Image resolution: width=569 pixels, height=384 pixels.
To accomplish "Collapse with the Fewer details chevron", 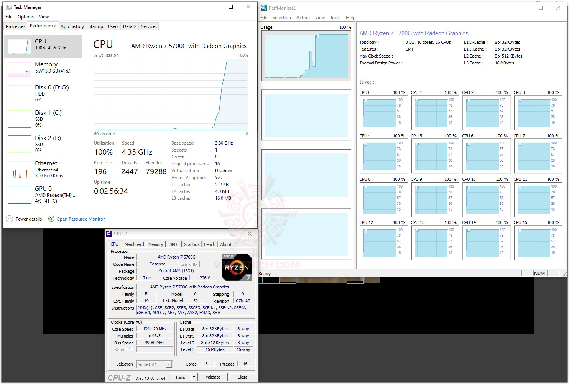I will (9, 219).
